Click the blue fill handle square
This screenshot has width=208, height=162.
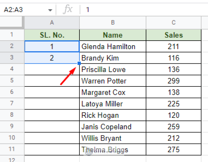[x=79, y=63]
